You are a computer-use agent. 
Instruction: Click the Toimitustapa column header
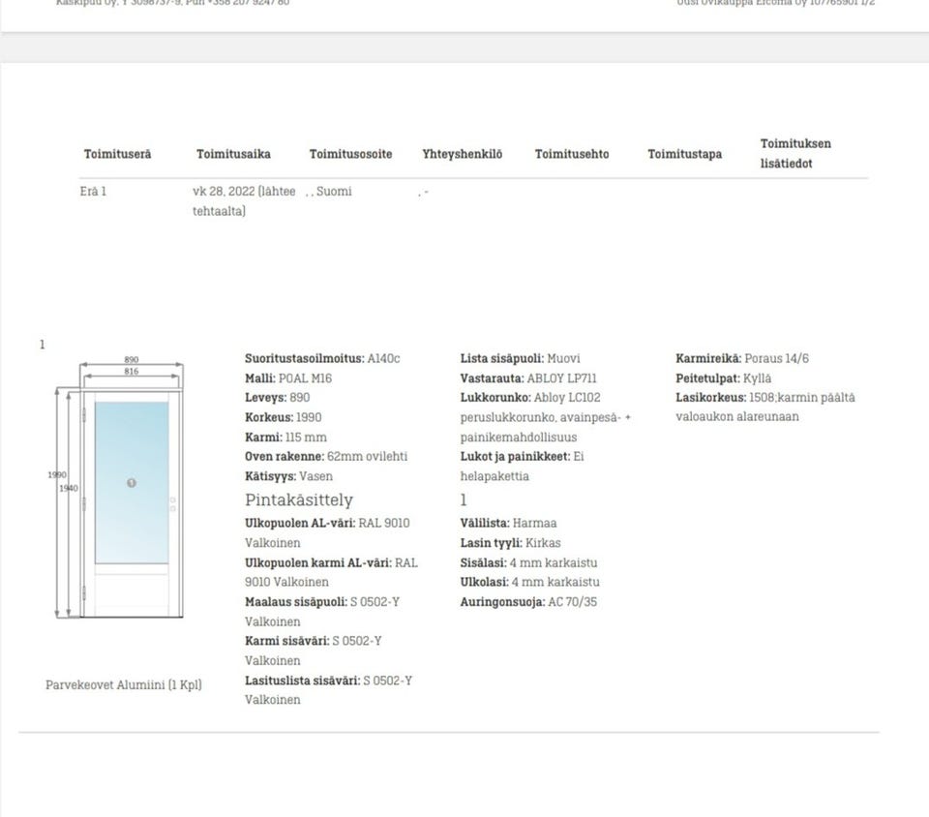(x=684, y=154)
